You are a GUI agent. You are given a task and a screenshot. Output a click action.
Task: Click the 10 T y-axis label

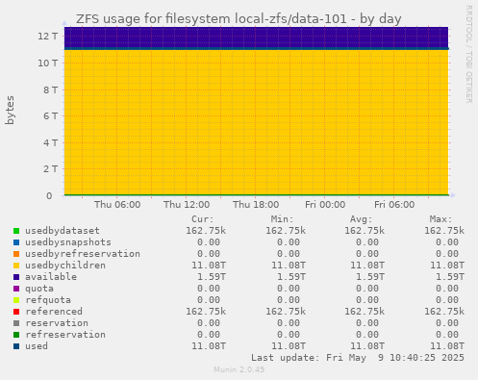point(48,63)
